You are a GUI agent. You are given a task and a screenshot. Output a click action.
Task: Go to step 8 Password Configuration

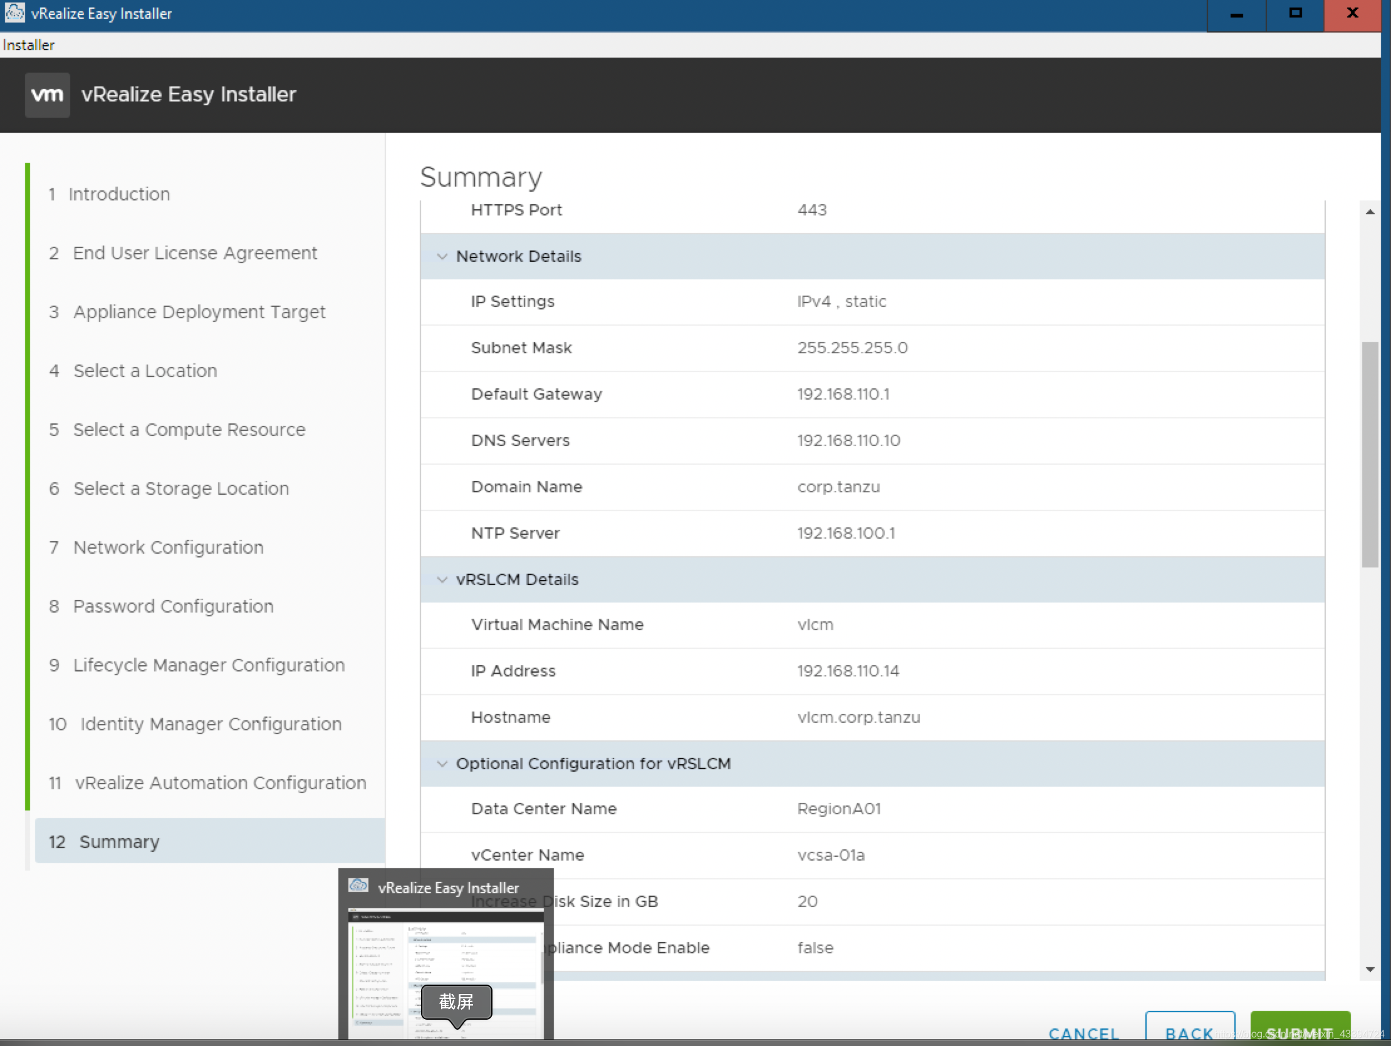click(x=173, y=606)
